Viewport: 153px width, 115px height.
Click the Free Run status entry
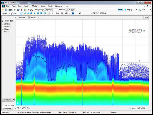pyautogui.click(x=73, y=112)
